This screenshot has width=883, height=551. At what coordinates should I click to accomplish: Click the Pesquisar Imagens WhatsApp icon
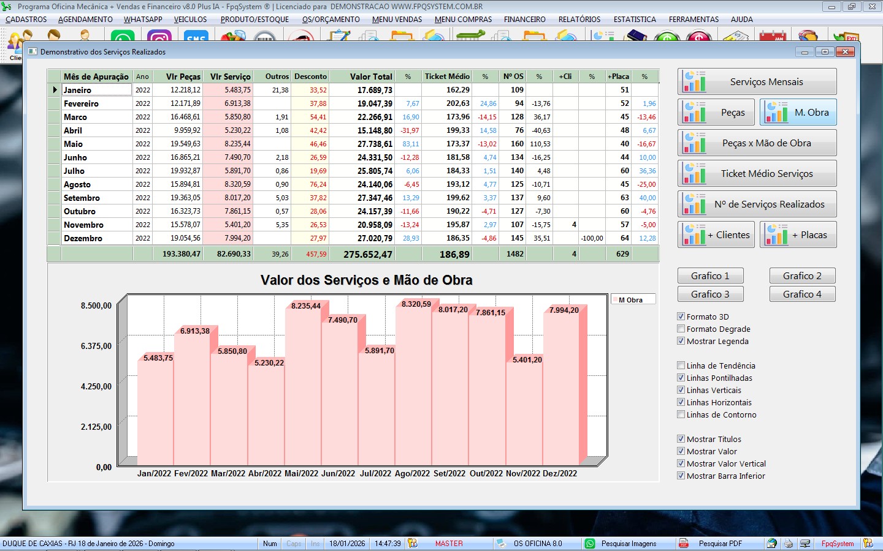590,544
